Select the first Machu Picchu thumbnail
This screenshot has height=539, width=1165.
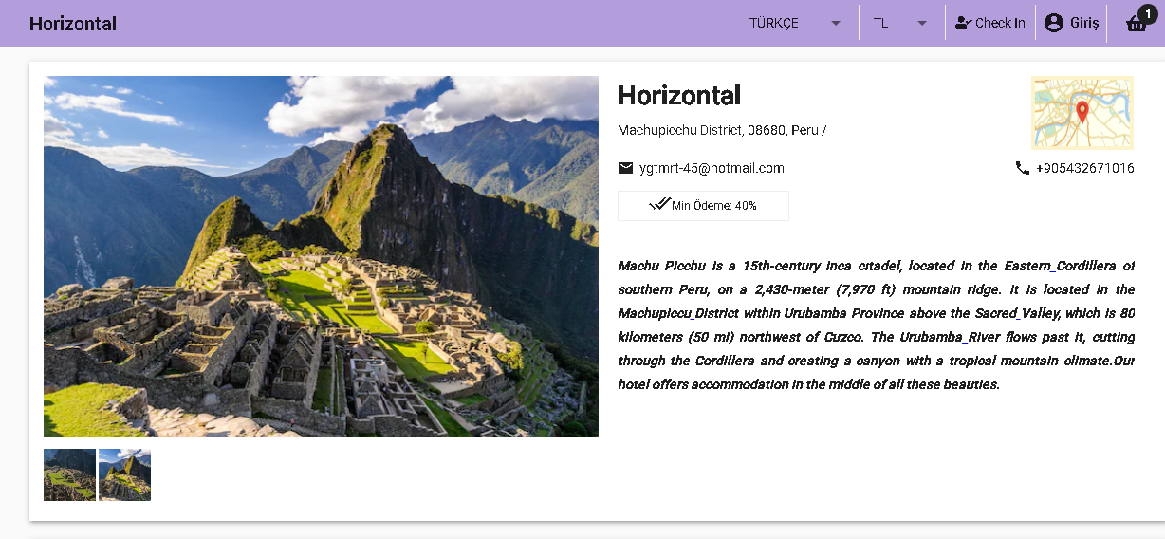pos(69,474)
